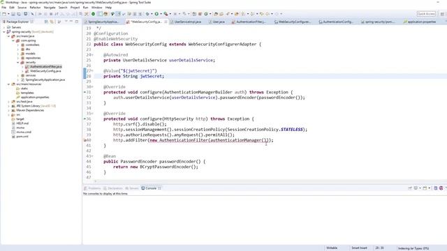Open the New file dropdown arrow

[8, 14]
